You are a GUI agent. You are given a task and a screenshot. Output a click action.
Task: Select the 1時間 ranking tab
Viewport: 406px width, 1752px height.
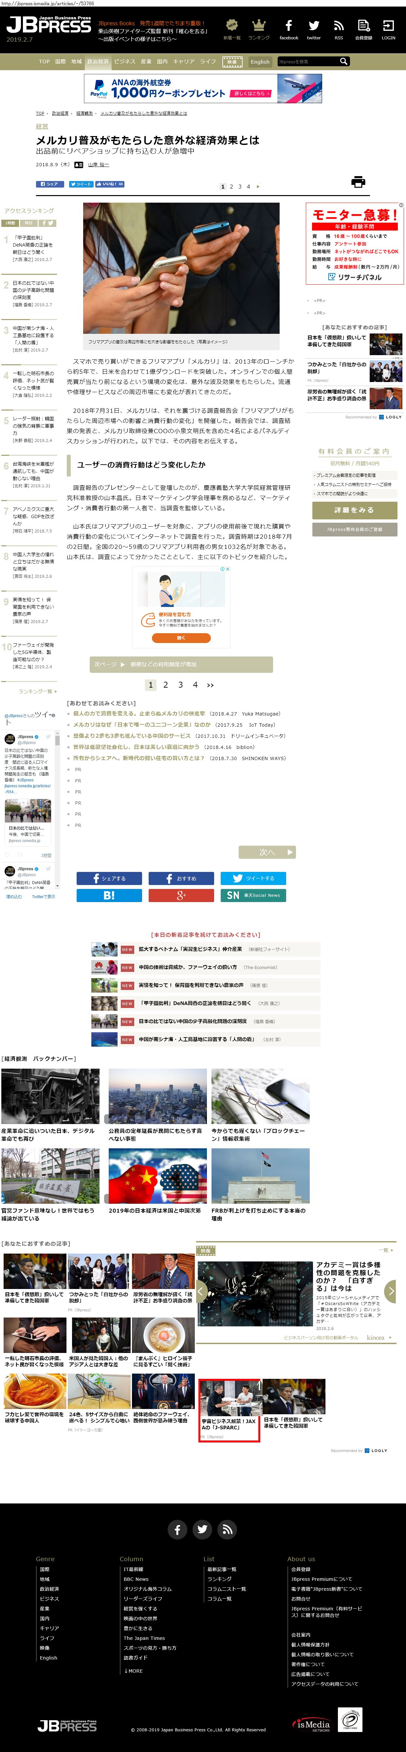click(x=11, y=223)
